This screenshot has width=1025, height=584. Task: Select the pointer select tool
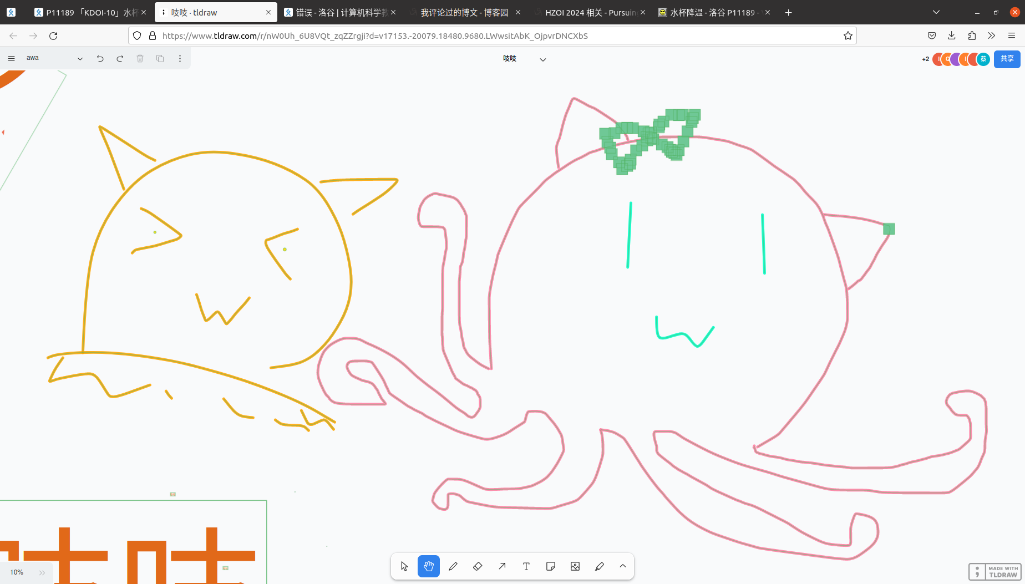tap(404, 566)
